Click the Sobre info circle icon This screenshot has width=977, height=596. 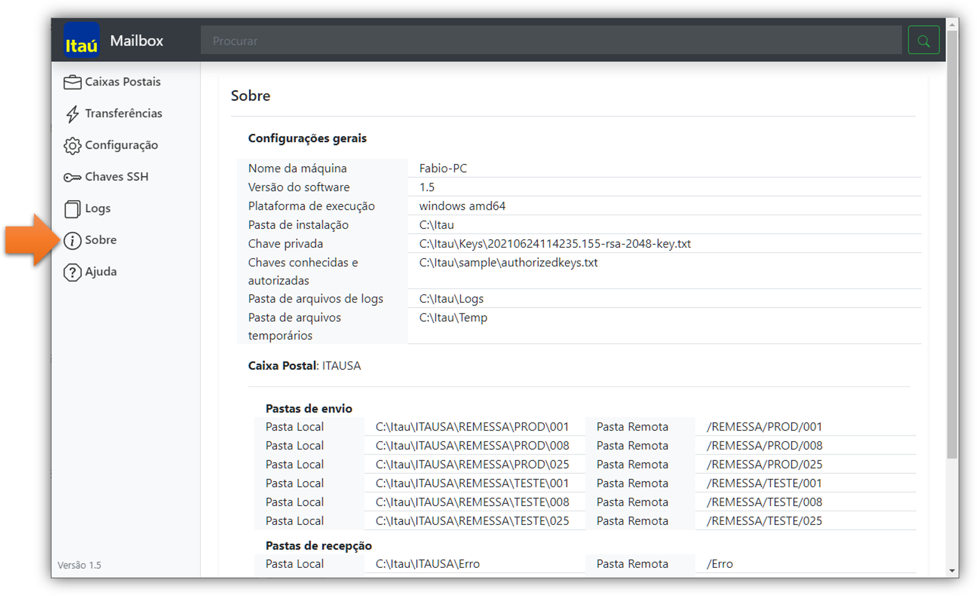click(72, 241)
